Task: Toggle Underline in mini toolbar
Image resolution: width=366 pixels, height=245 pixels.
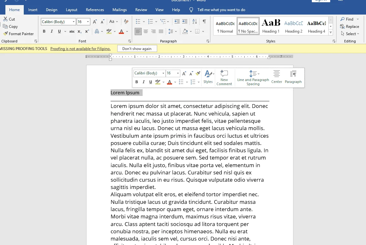Action: (x=151, y=82)
